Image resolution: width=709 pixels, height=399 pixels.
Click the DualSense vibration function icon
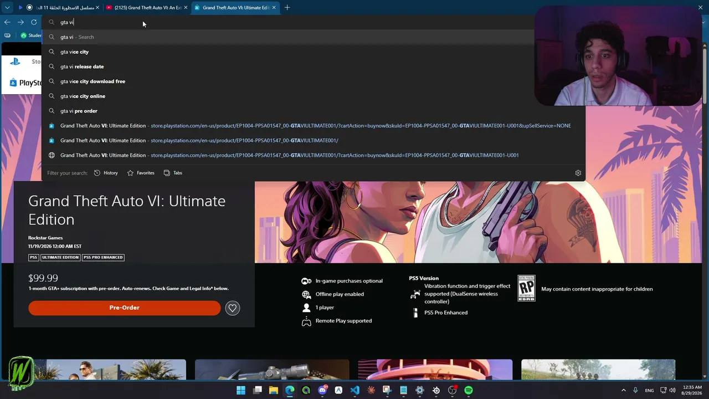pyautogui.click(x=415, y=294)
